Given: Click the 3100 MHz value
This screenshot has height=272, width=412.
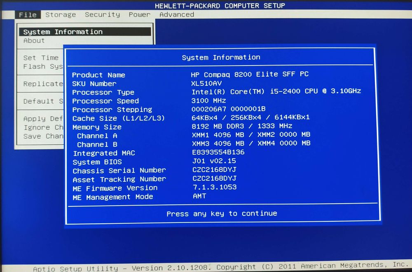Looking at the screenshot, I should tap(208, 101).
